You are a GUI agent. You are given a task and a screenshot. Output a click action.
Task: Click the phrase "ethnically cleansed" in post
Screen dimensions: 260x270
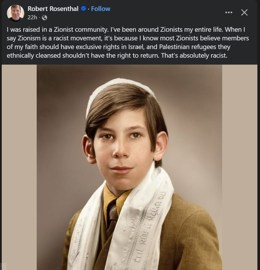(x=31, y=55)
